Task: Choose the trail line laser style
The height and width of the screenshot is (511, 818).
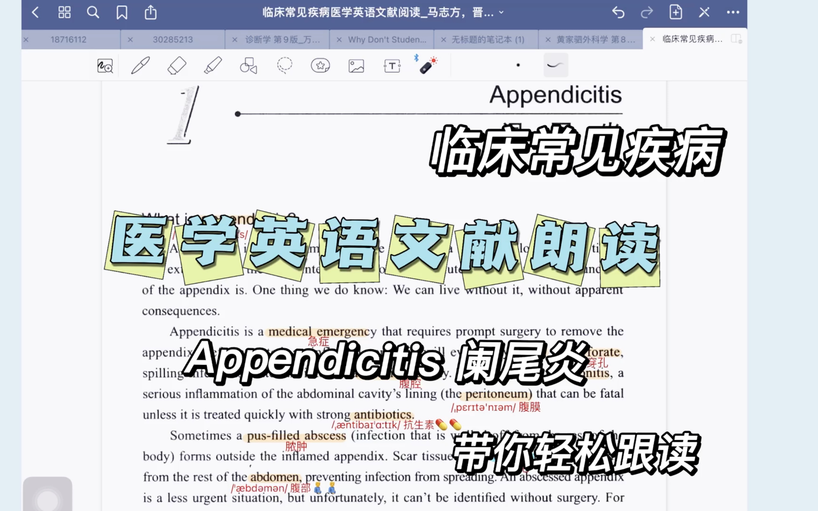Action: 556,65
